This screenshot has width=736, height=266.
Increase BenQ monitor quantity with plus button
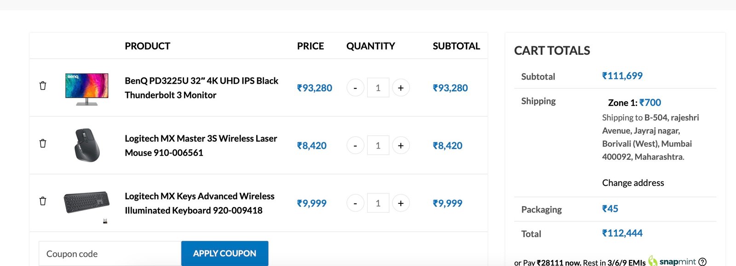[x=401, y=87]
